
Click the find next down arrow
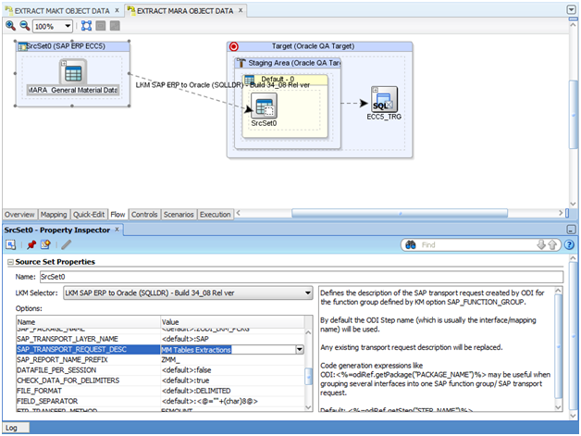point(541,244)
